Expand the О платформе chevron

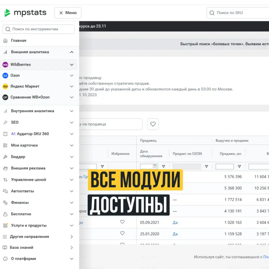(72, 259)
